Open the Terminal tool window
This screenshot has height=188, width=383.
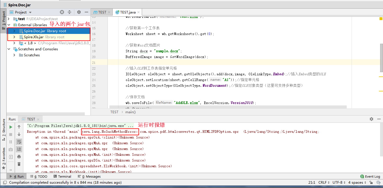(62, 176)
